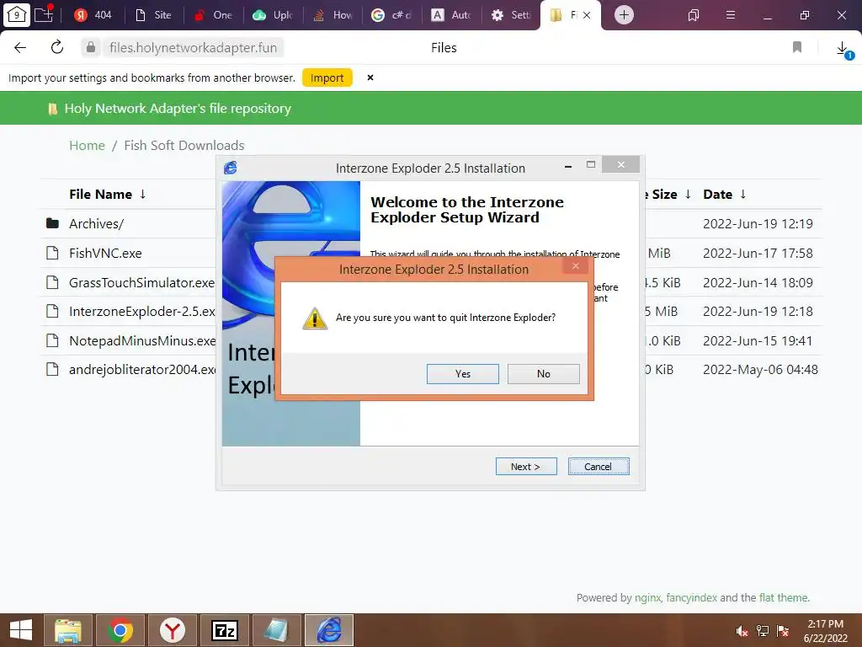Viewport: 862px width, 647px height.
Task: Open the browser hamburger menu
Action: [731, 15]
